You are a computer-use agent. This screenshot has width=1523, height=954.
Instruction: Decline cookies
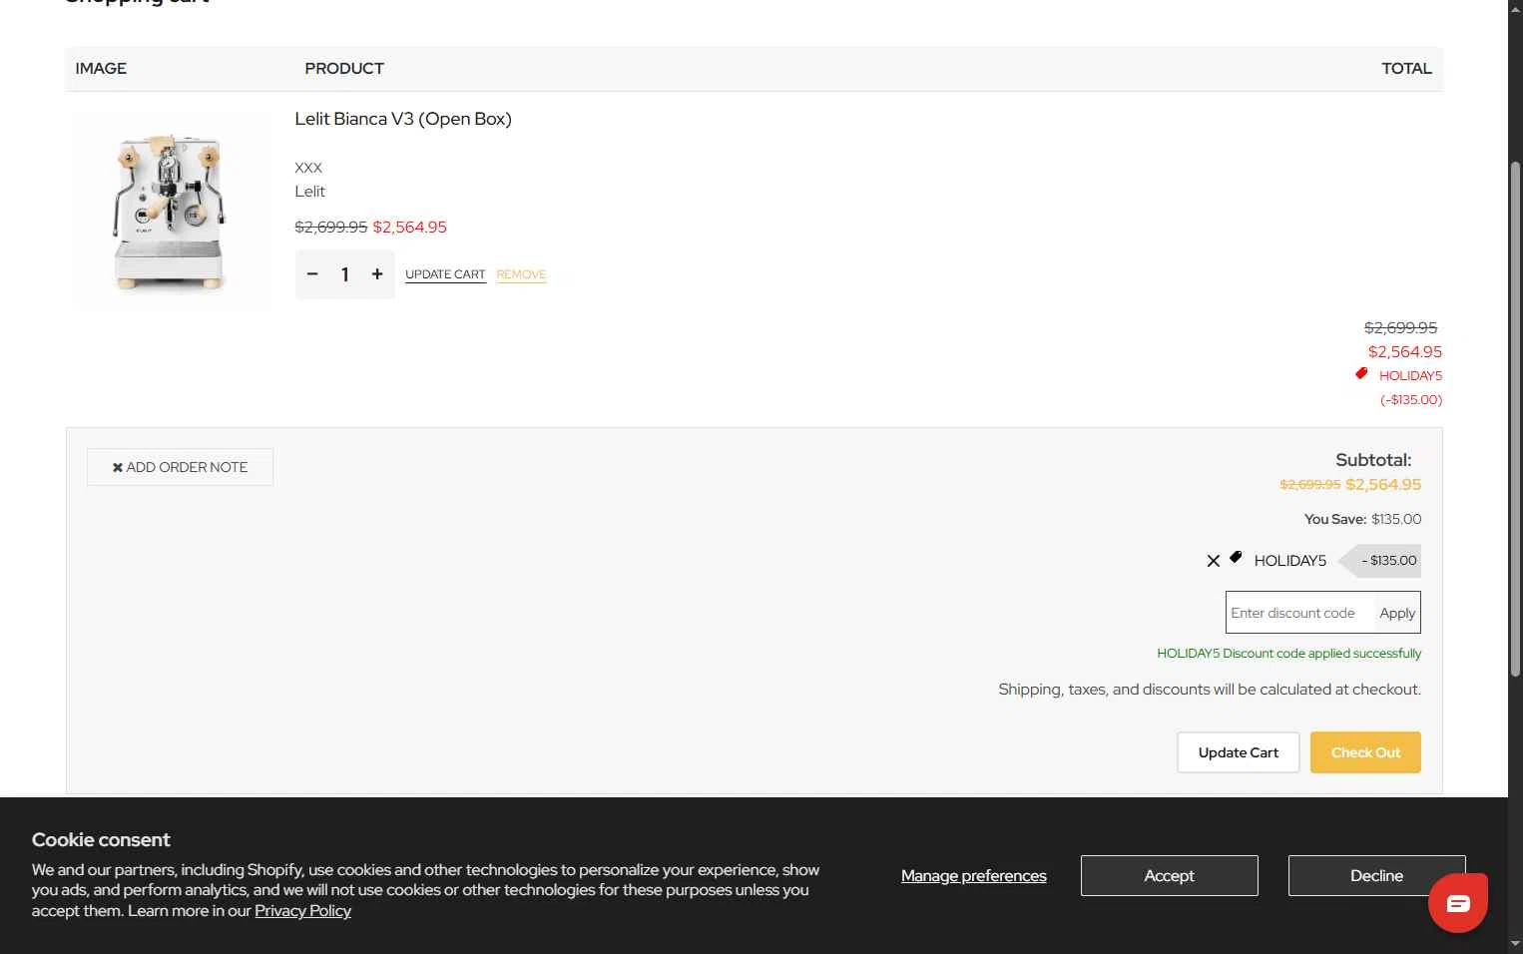click(x=1376, y=875)
